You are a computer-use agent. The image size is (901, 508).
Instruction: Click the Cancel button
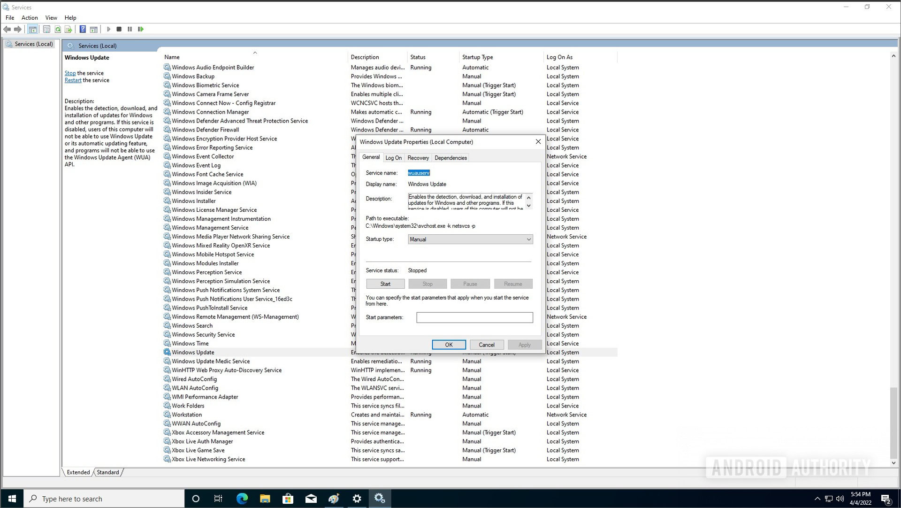click(486, 345)
